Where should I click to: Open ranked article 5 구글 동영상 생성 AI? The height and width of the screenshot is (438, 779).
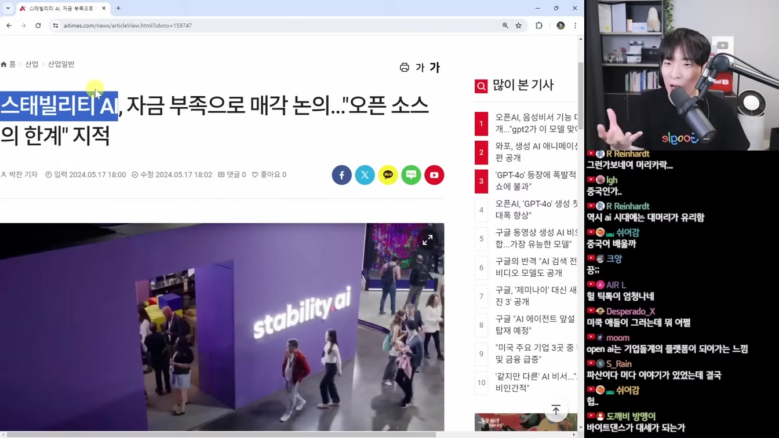536,238
